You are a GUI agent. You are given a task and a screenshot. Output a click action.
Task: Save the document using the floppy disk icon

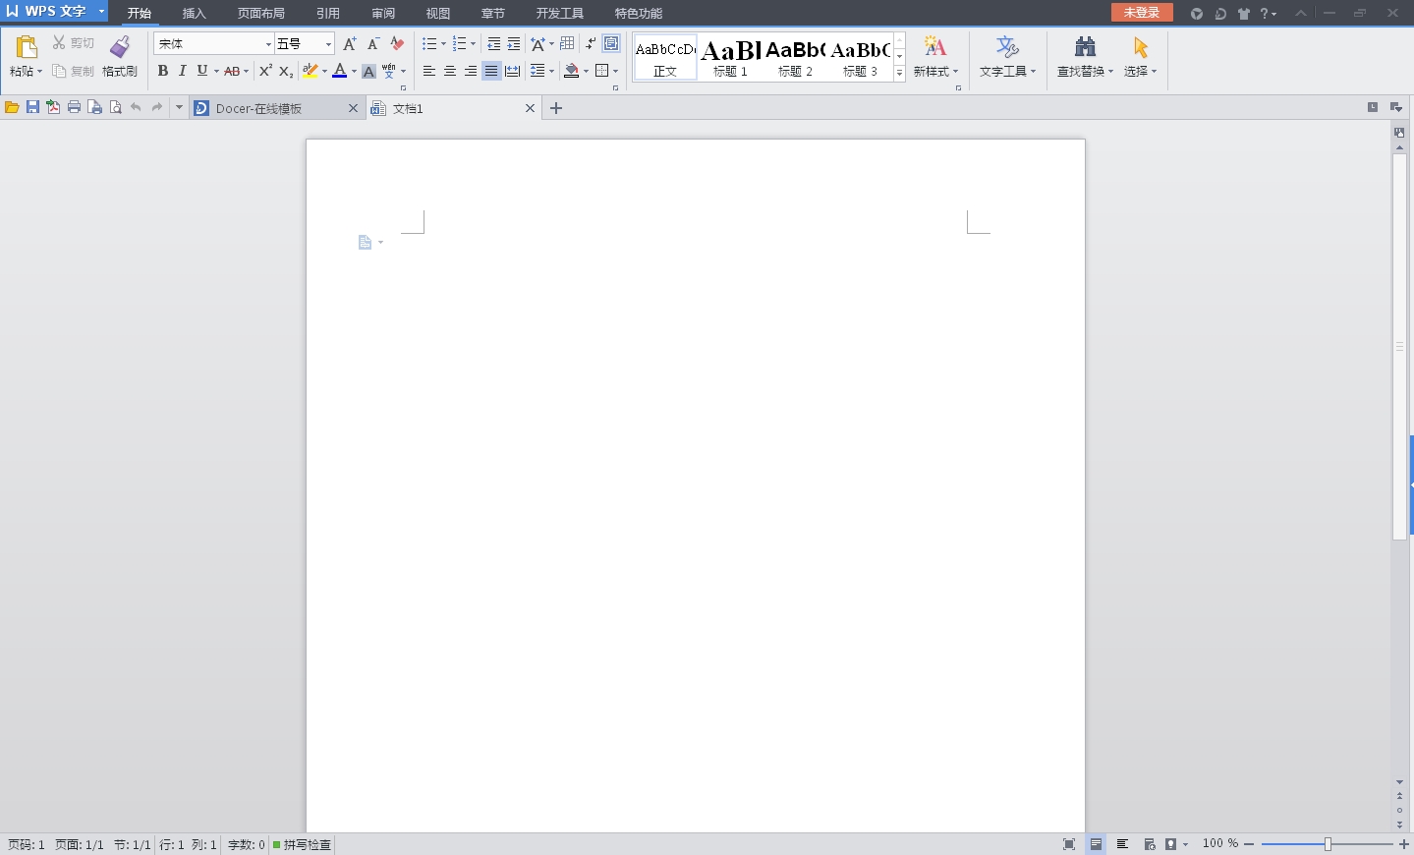coord(32,107)
